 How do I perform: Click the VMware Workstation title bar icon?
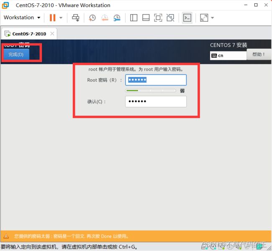click(5, 5)
